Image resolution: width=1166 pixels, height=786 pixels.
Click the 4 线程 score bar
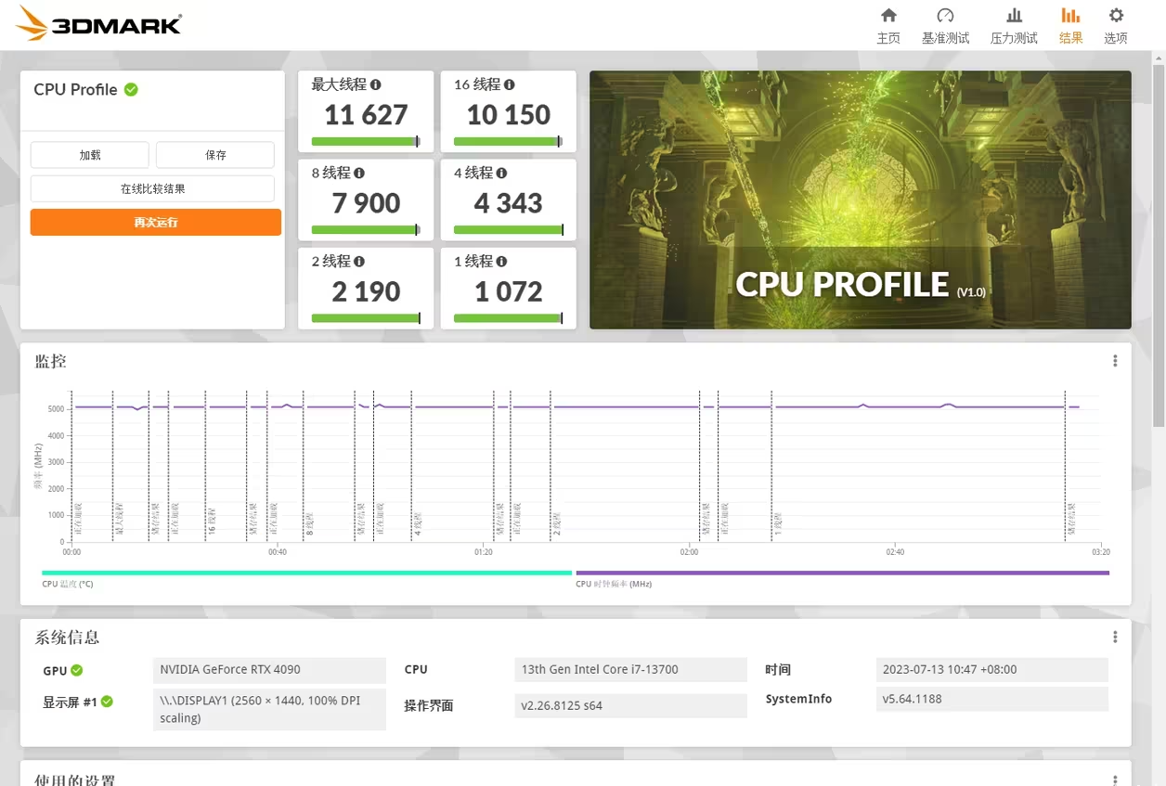click(x=508, y=230)
